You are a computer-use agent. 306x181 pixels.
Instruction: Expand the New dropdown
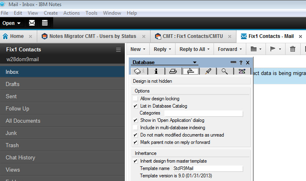[144, 49]
